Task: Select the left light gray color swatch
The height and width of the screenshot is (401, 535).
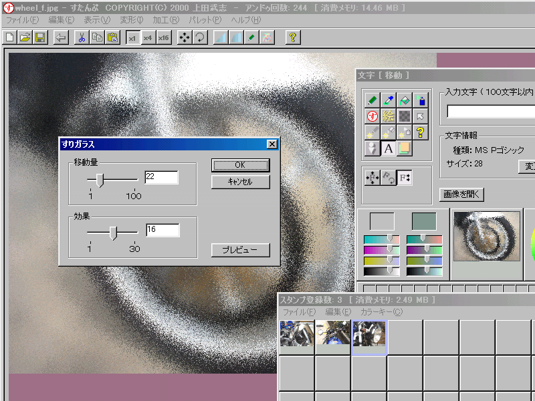Action: pos(382,221)
